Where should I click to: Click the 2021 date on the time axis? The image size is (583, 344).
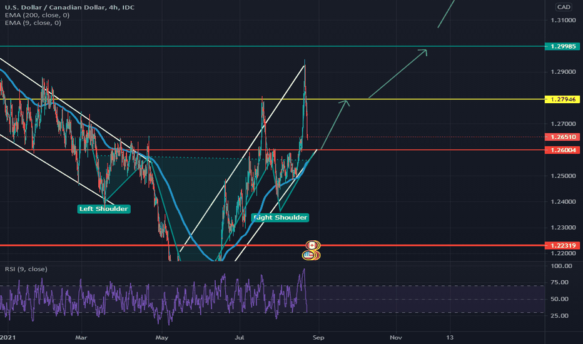pyautogui.click(x=8, y=337)
